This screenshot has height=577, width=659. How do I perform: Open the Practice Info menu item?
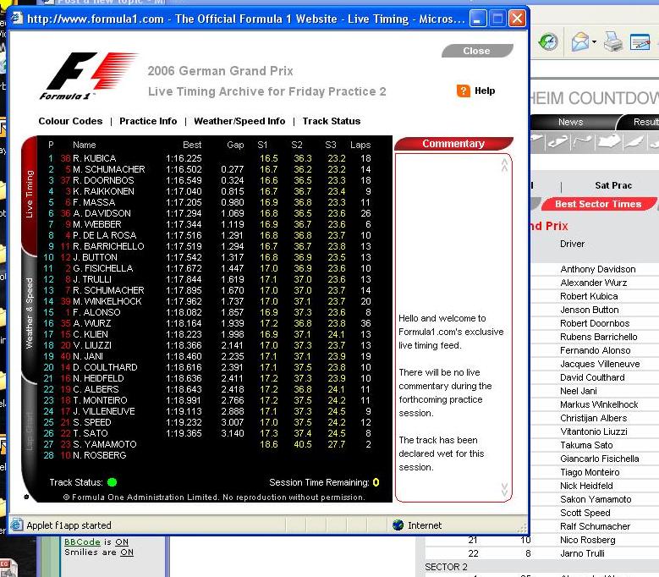[x=148, y=121]
